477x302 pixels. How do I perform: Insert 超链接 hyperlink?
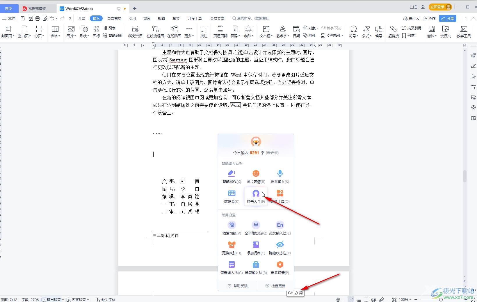point(393,32)
